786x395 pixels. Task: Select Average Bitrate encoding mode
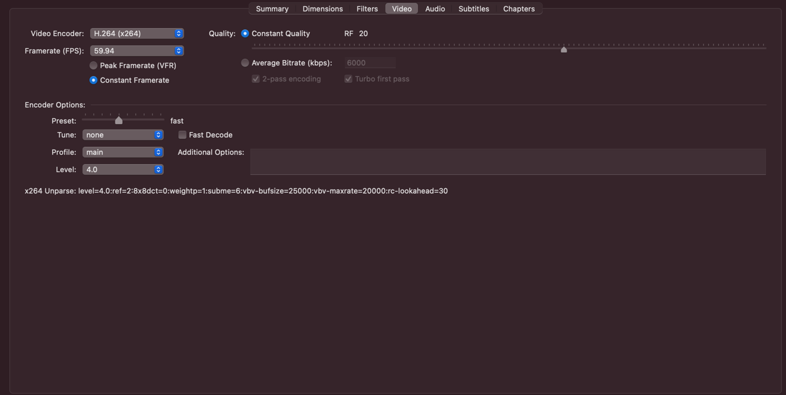click(x=245, y=62)
